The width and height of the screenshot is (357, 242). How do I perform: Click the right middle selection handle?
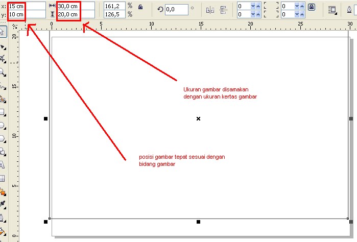[351, 118]
